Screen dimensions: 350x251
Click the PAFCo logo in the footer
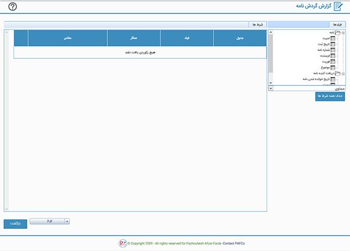[123, 243]
